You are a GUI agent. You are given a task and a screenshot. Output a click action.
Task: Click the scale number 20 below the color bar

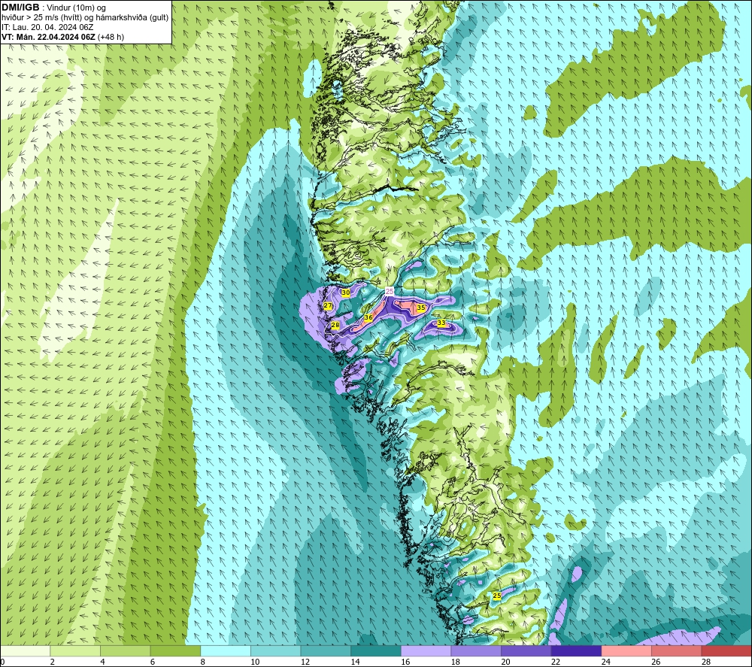(505, 662)
